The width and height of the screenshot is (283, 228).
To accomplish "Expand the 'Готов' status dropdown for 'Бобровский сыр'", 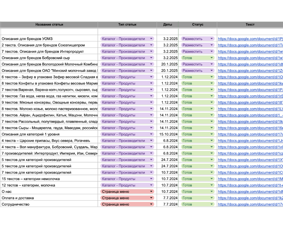I will click(212, 58).
